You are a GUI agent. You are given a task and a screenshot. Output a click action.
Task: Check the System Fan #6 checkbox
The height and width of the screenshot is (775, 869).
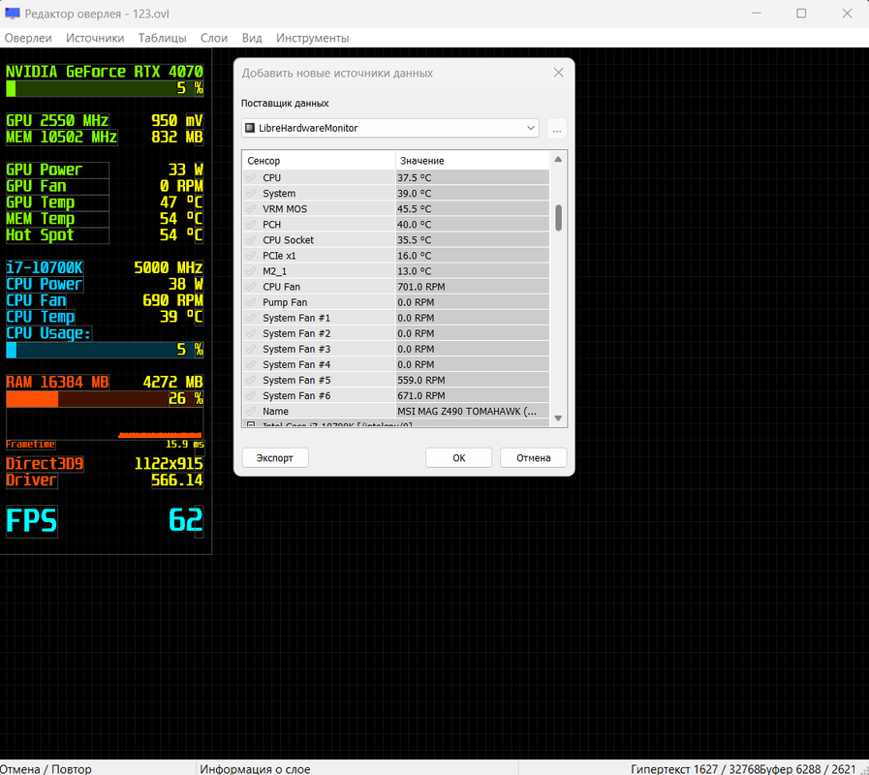click(251, 395)
